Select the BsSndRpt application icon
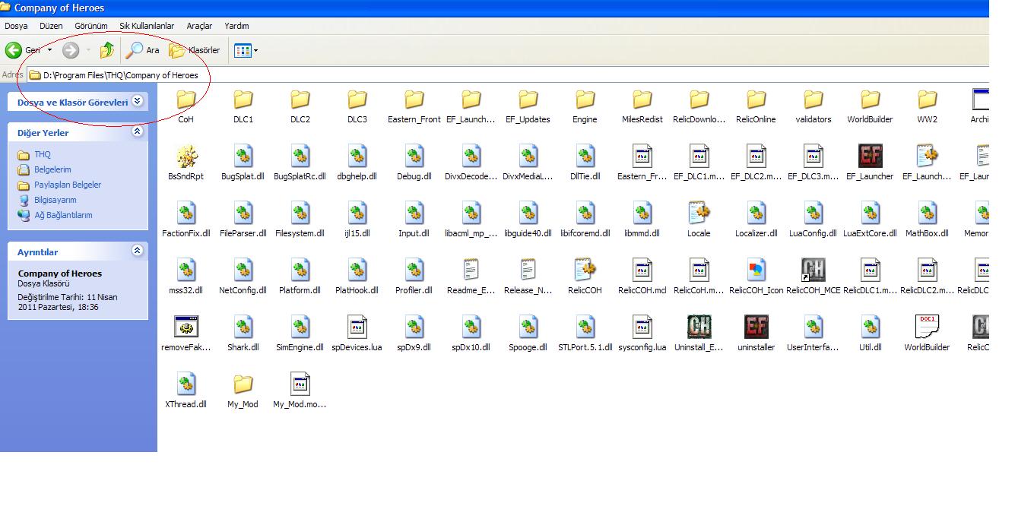Image resolution: width=1034 pixels, height=525 pixels. pyautogui.click(x=186, y=163)
